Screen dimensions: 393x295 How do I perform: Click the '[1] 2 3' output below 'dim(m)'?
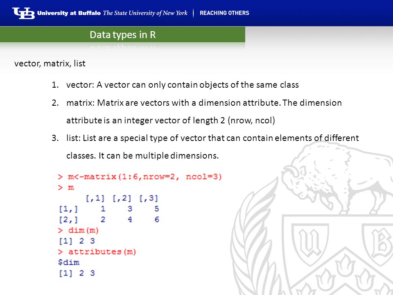pyautogui.click(x=77, y=241)
